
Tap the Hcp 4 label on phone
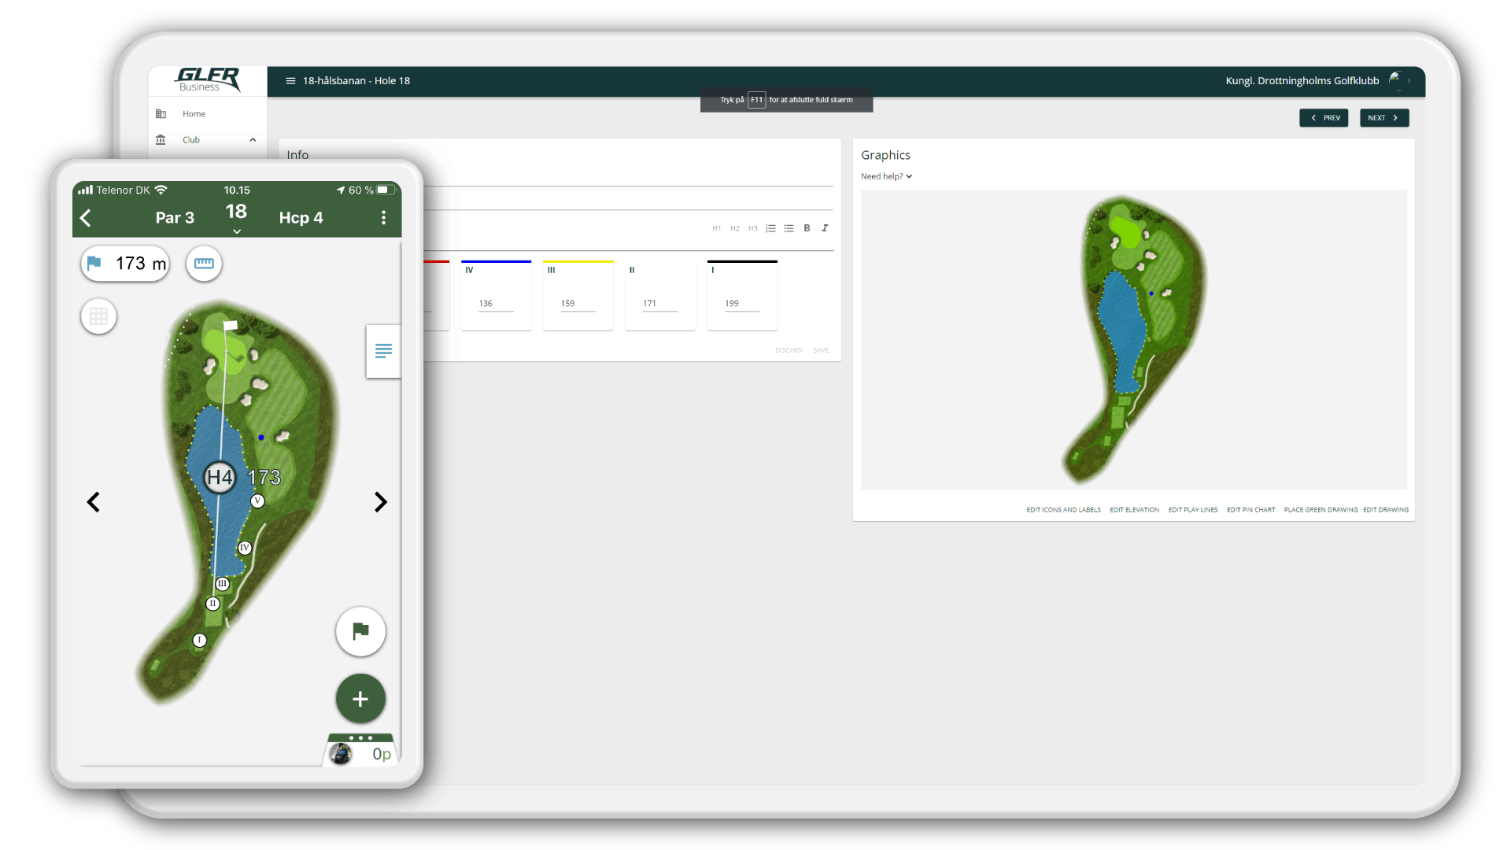coord(301,218)
